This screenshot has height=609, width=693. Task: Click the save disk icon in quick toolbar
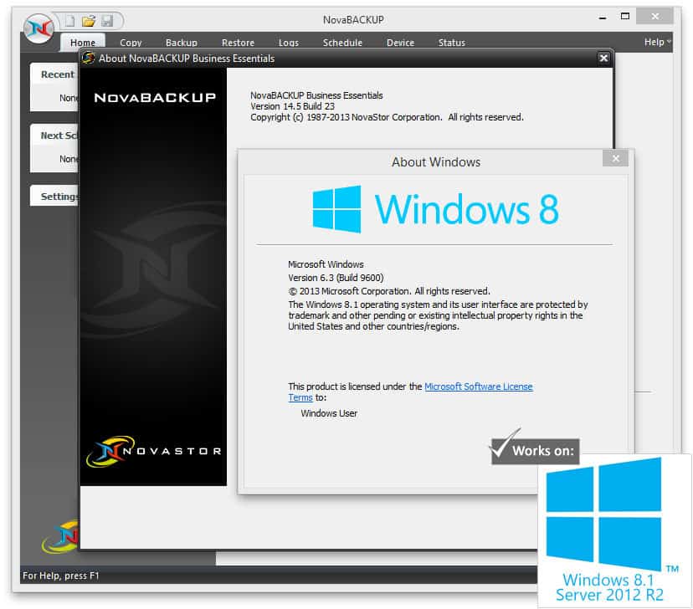click(106, 20)
